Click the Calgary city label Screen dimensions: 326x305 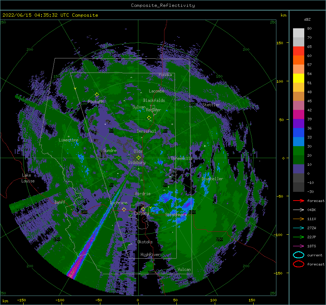pos(141,213)
